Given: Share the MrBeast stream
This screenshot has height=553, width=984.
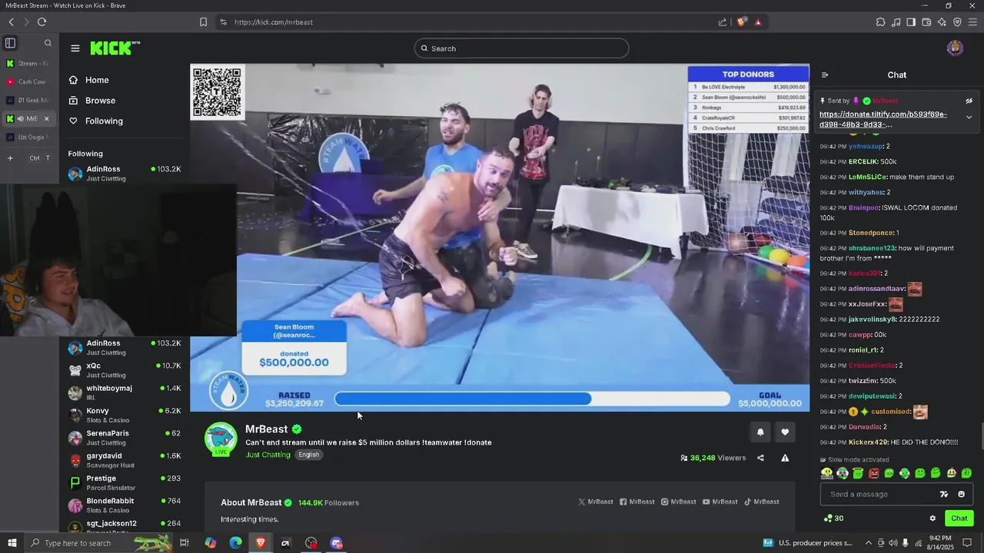Looking at the screenshot, I should [x=760, y=458].
